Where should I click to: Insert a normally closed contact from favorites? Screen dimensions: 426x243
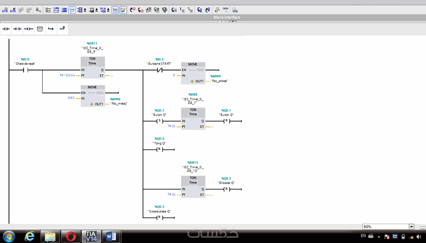17,29
